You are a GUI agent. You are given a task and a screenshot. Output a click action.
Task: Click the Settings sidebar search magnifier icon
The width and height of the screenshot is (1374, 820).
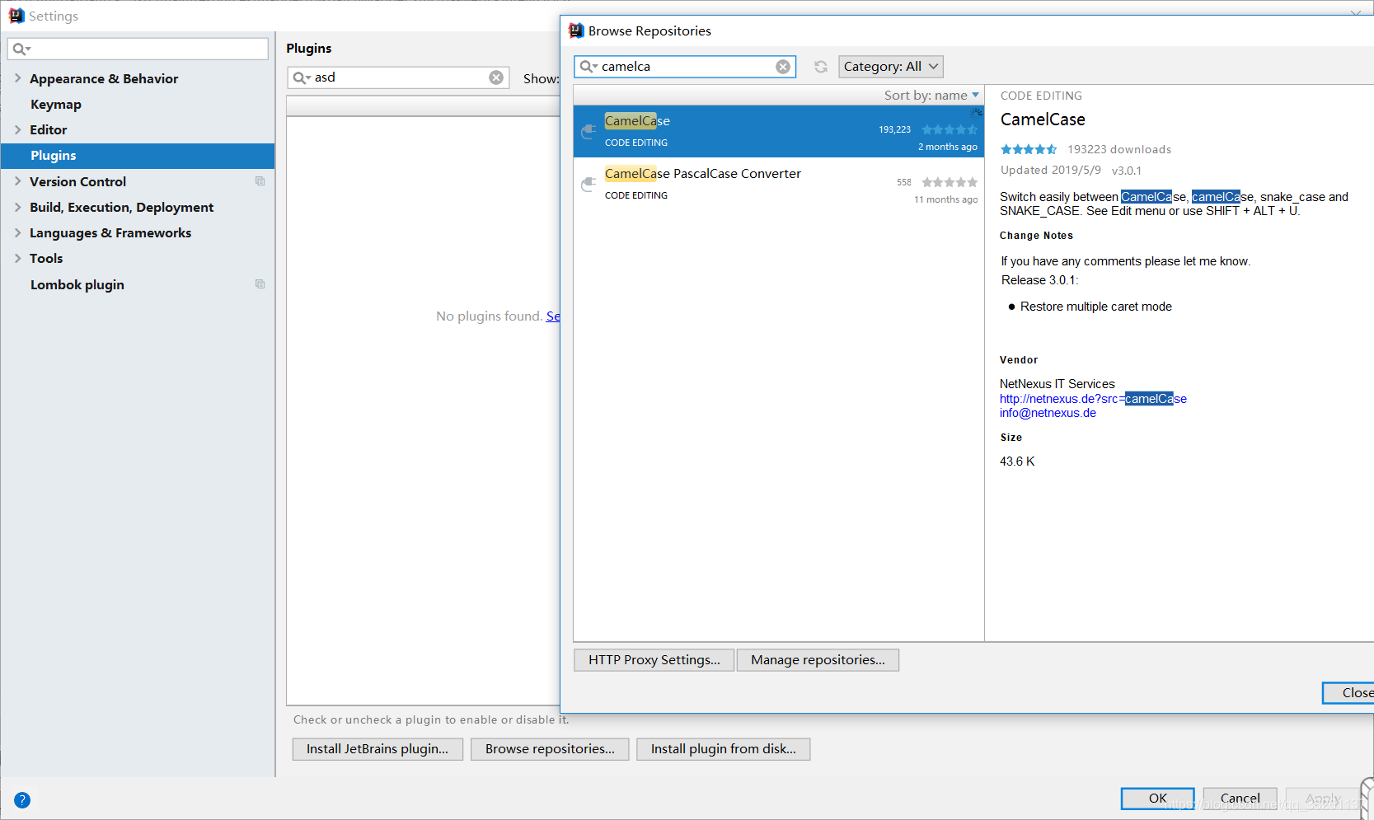pos(21,49)
